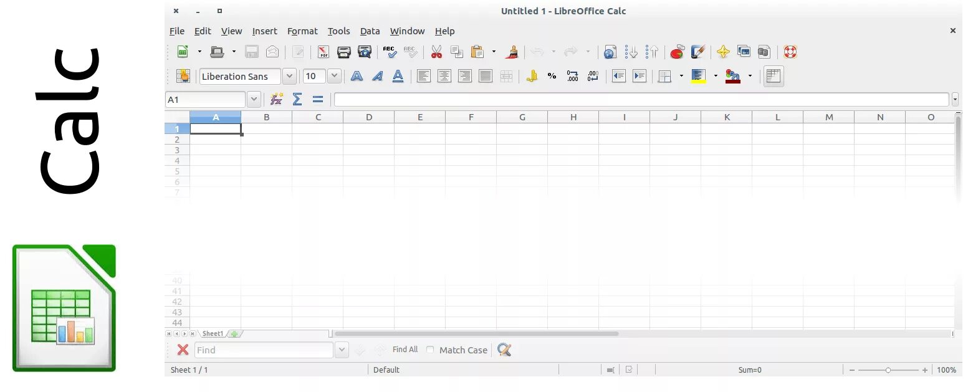Sort descending

[x=652, y=52]
